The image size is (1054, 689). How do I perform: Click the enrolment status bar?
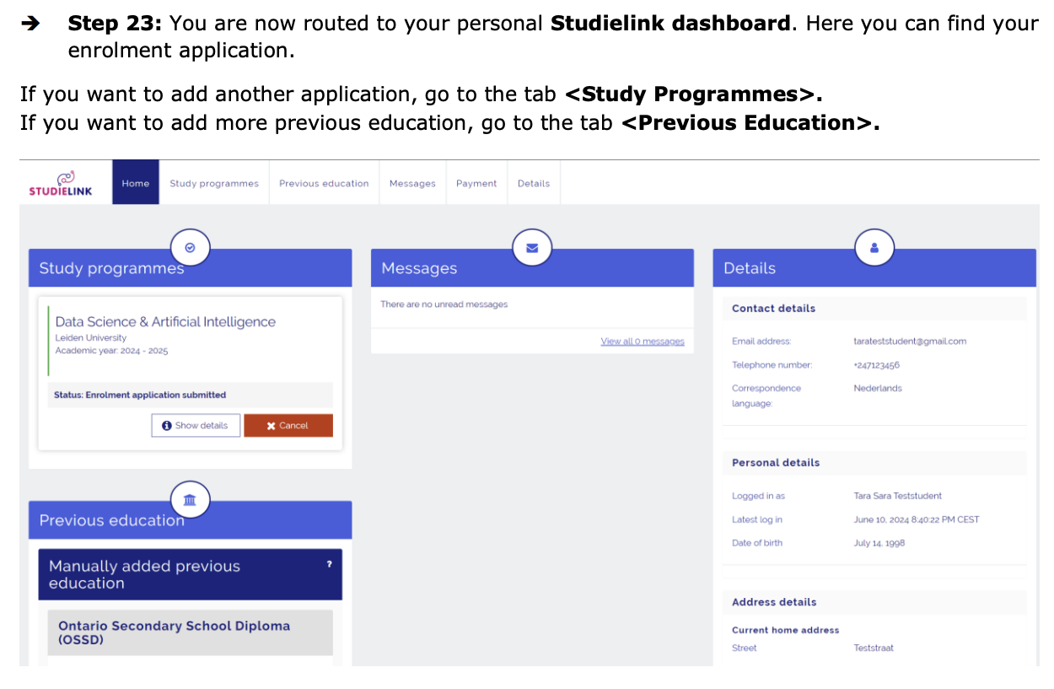(x=190, y=395)
